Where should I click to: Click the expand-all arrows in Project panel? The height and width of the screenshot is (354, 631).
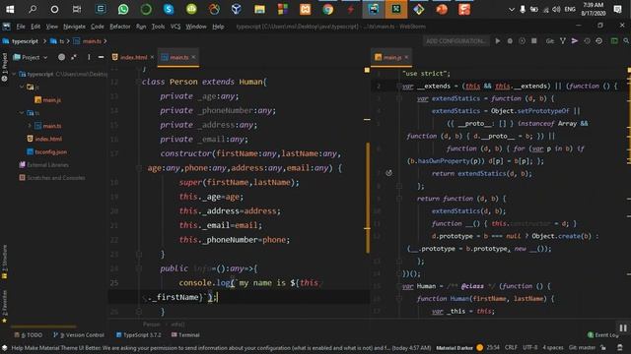(x=74, y=57)
